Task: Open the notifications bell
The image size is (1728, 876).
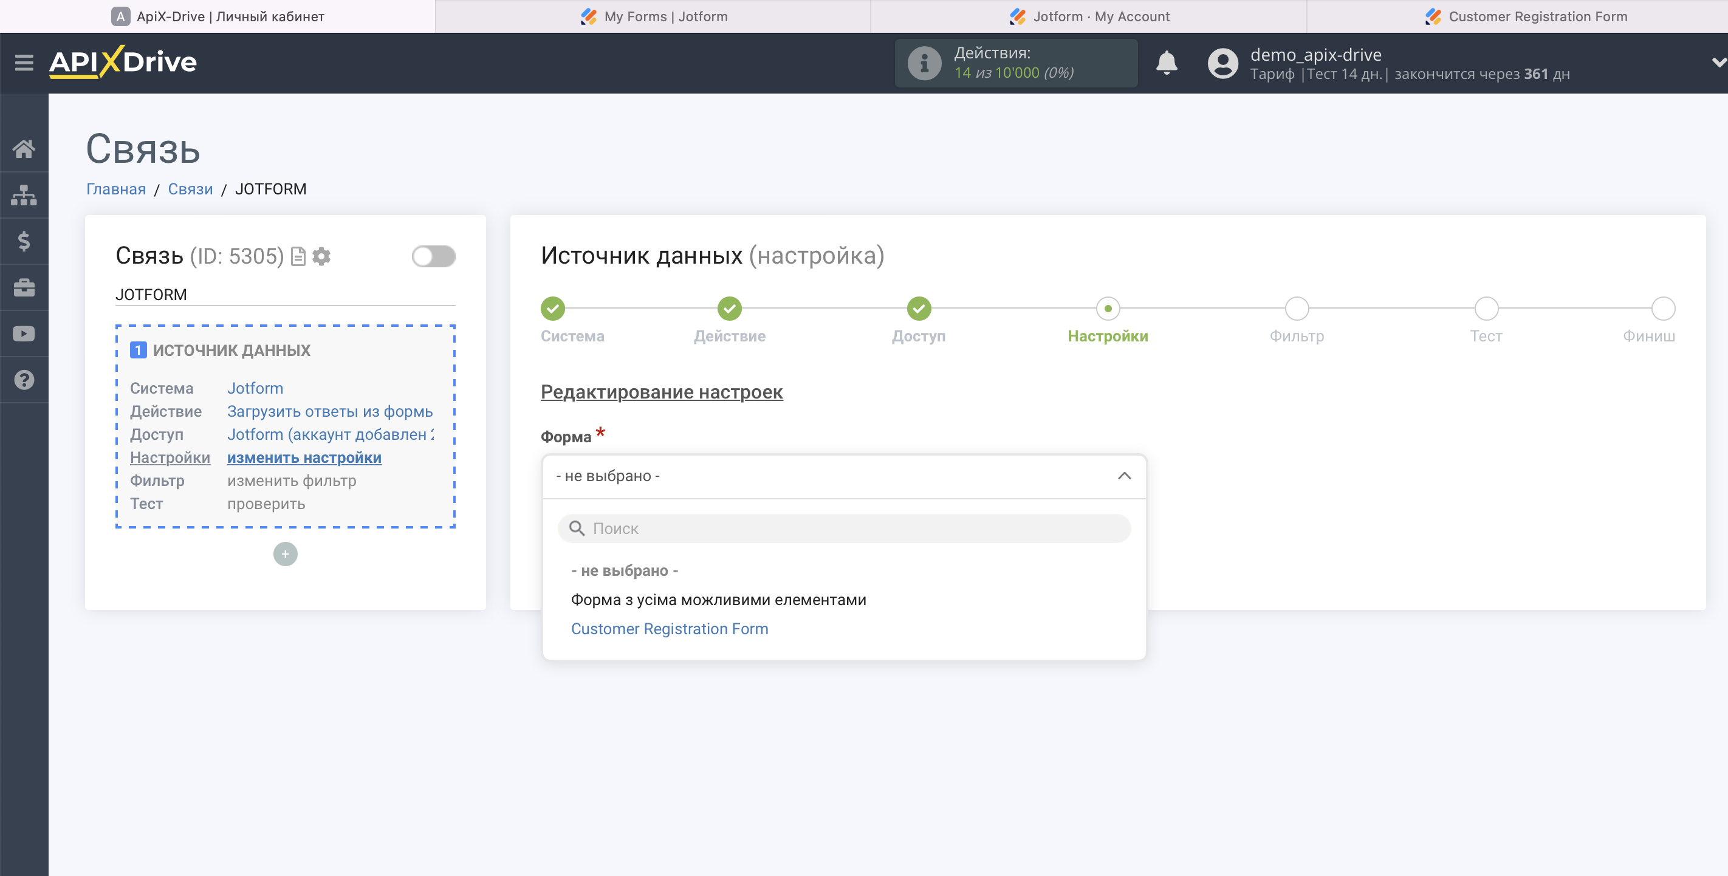Action: click(x=1167, y=63)
